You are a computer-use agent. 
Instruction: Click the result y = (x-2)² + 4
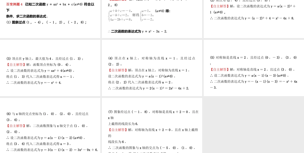coord(254,18)
